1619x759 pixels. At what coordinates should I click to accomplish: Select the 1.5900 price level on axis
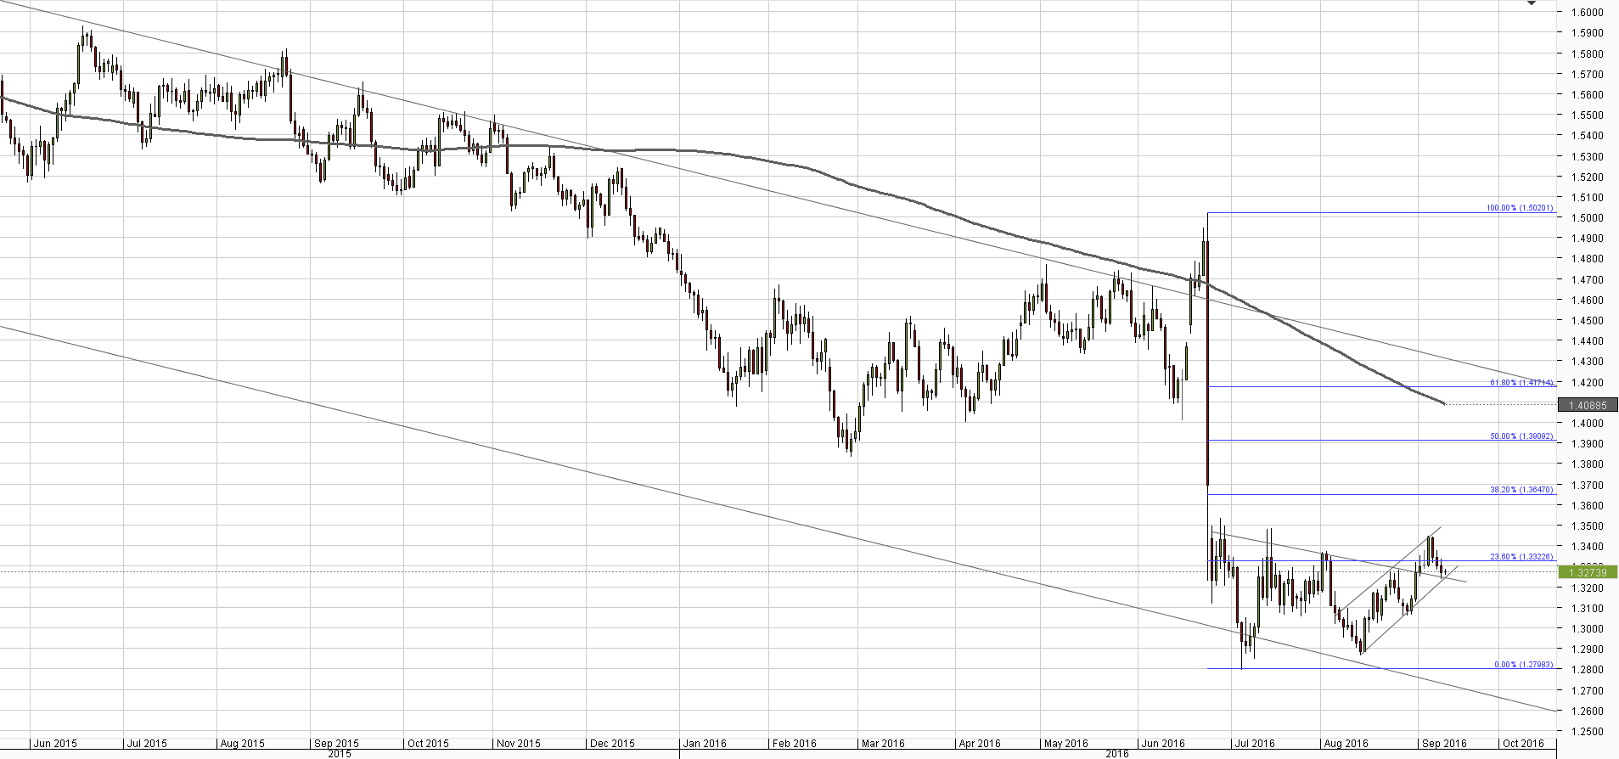pyautogui.click(x=1587, y=33)
